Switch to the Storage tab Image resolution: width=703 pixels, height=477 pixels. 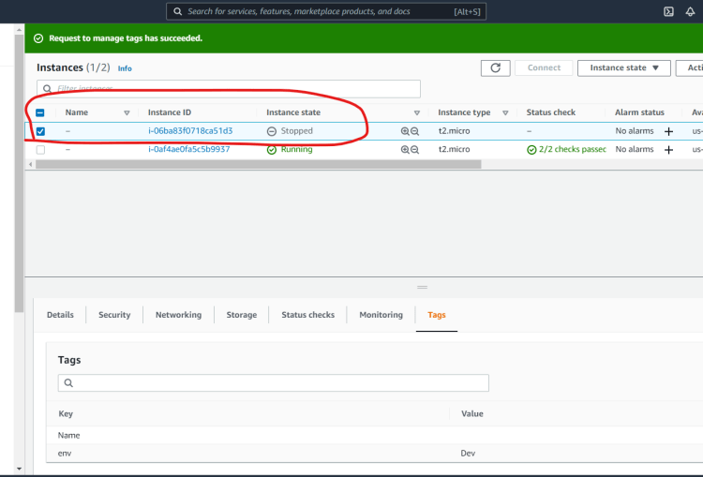point(242,315)
